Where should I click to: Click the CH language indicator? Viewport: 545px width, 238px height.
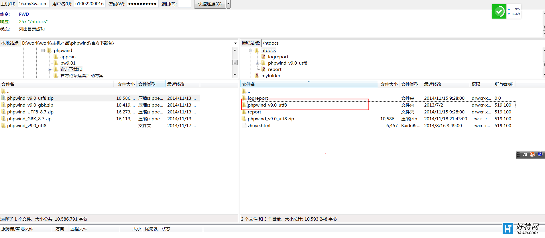pyautogui.click(x=525, y=154)
